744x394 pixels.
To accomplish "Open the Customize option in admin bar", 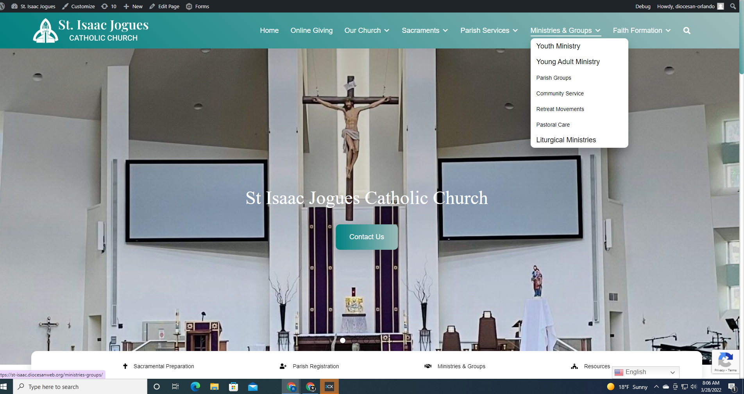I will click(x=79, y=6).
